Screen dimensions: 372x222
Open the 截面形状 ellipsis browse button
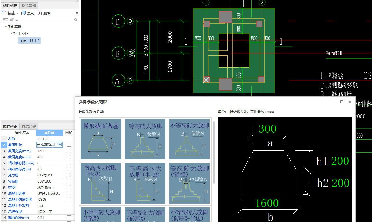pyautogui.click(x=59, y=145)
